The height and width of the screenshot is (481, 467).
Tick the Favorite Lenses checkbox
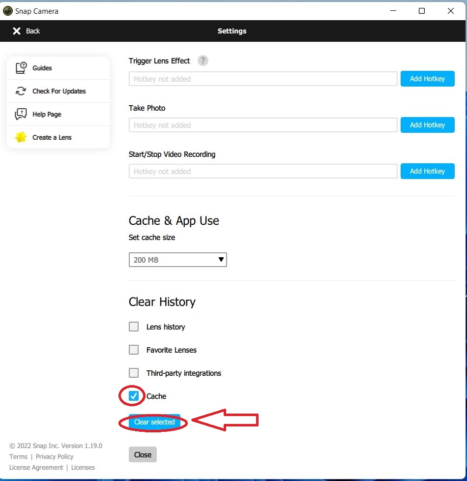click(x=134, y=350)
